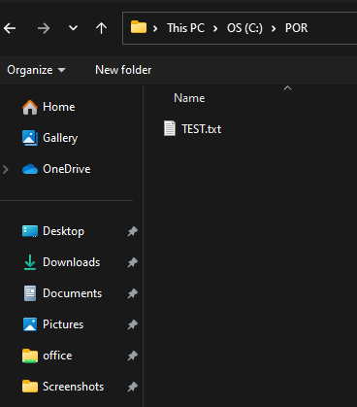The height and width of the screenshot is (407, 357).
Task: Open the Documents quick access folder
Action: pos(73,293)
